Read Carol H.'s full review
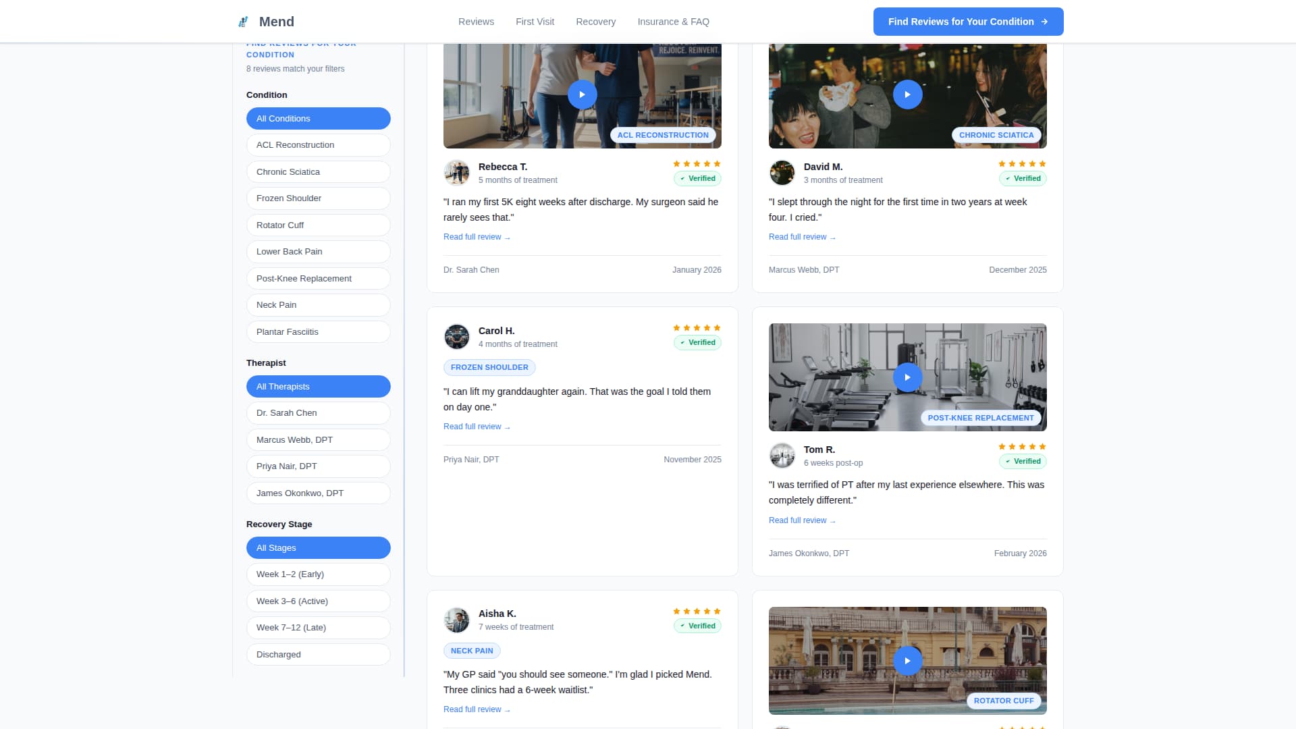This screenshot has width=1296, height=729. tap(477, 427)
